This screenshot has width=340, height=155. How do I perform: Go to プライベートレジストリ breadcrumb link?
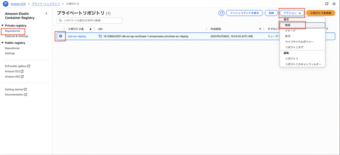(x=46, y=4)
